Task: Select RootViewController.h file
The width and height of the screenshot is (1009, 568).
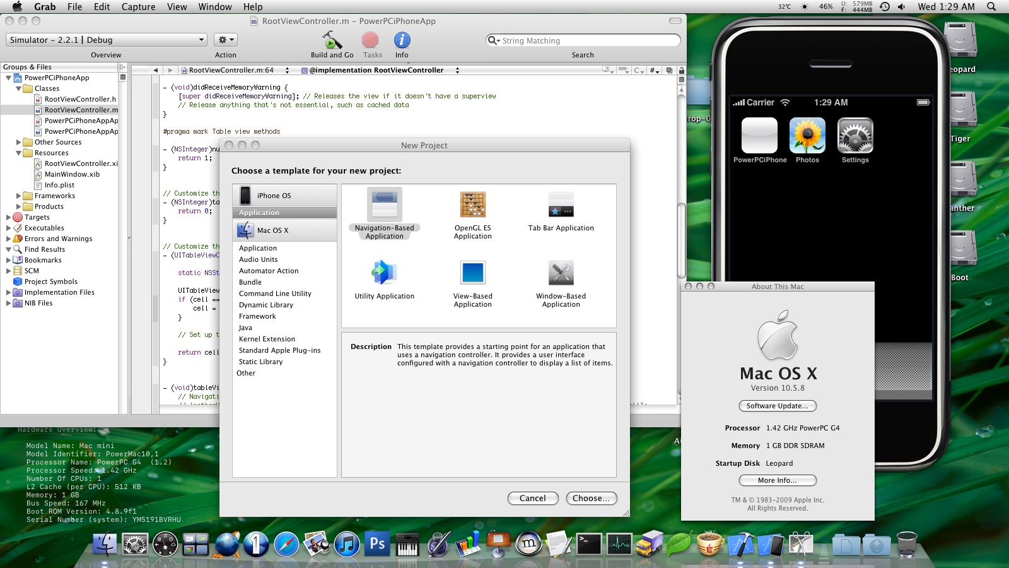Action: point(80,99)
